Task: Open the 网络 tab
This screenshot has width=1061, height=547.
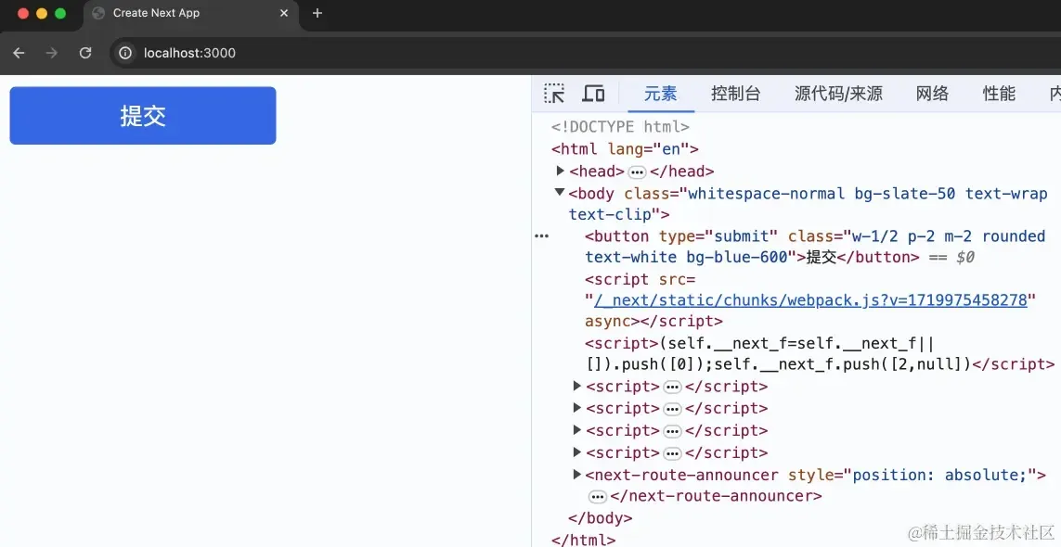Action: point(932,94)
